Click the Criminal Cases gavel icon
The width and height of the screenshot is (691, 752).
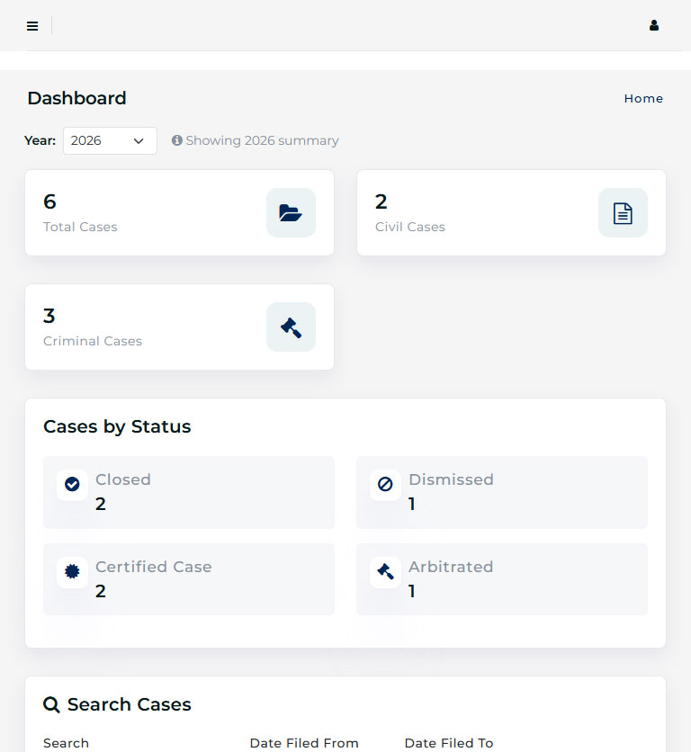[291, 327]
